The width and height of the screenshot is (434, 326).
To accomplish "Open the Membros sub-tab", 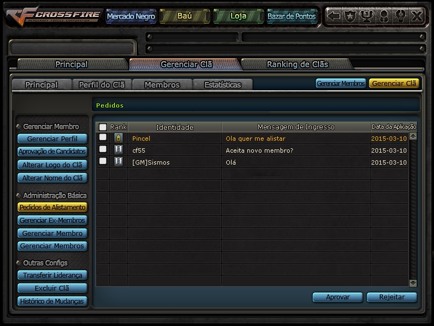I will 162,85.
